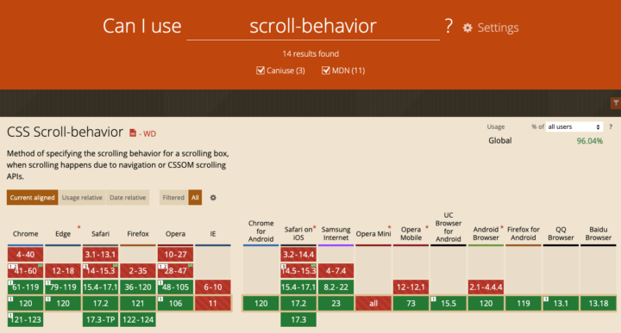Screen dimensions: 621x333
Task: Uncheck the Caniuse (3) checkbox
Action: [260, 71]
